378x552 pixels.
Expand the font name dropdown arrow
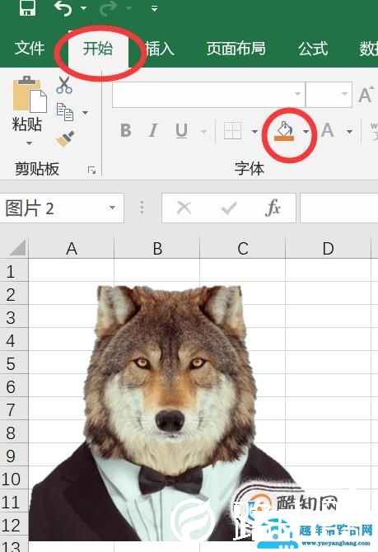pyautogui.click(x=298, y=94)
